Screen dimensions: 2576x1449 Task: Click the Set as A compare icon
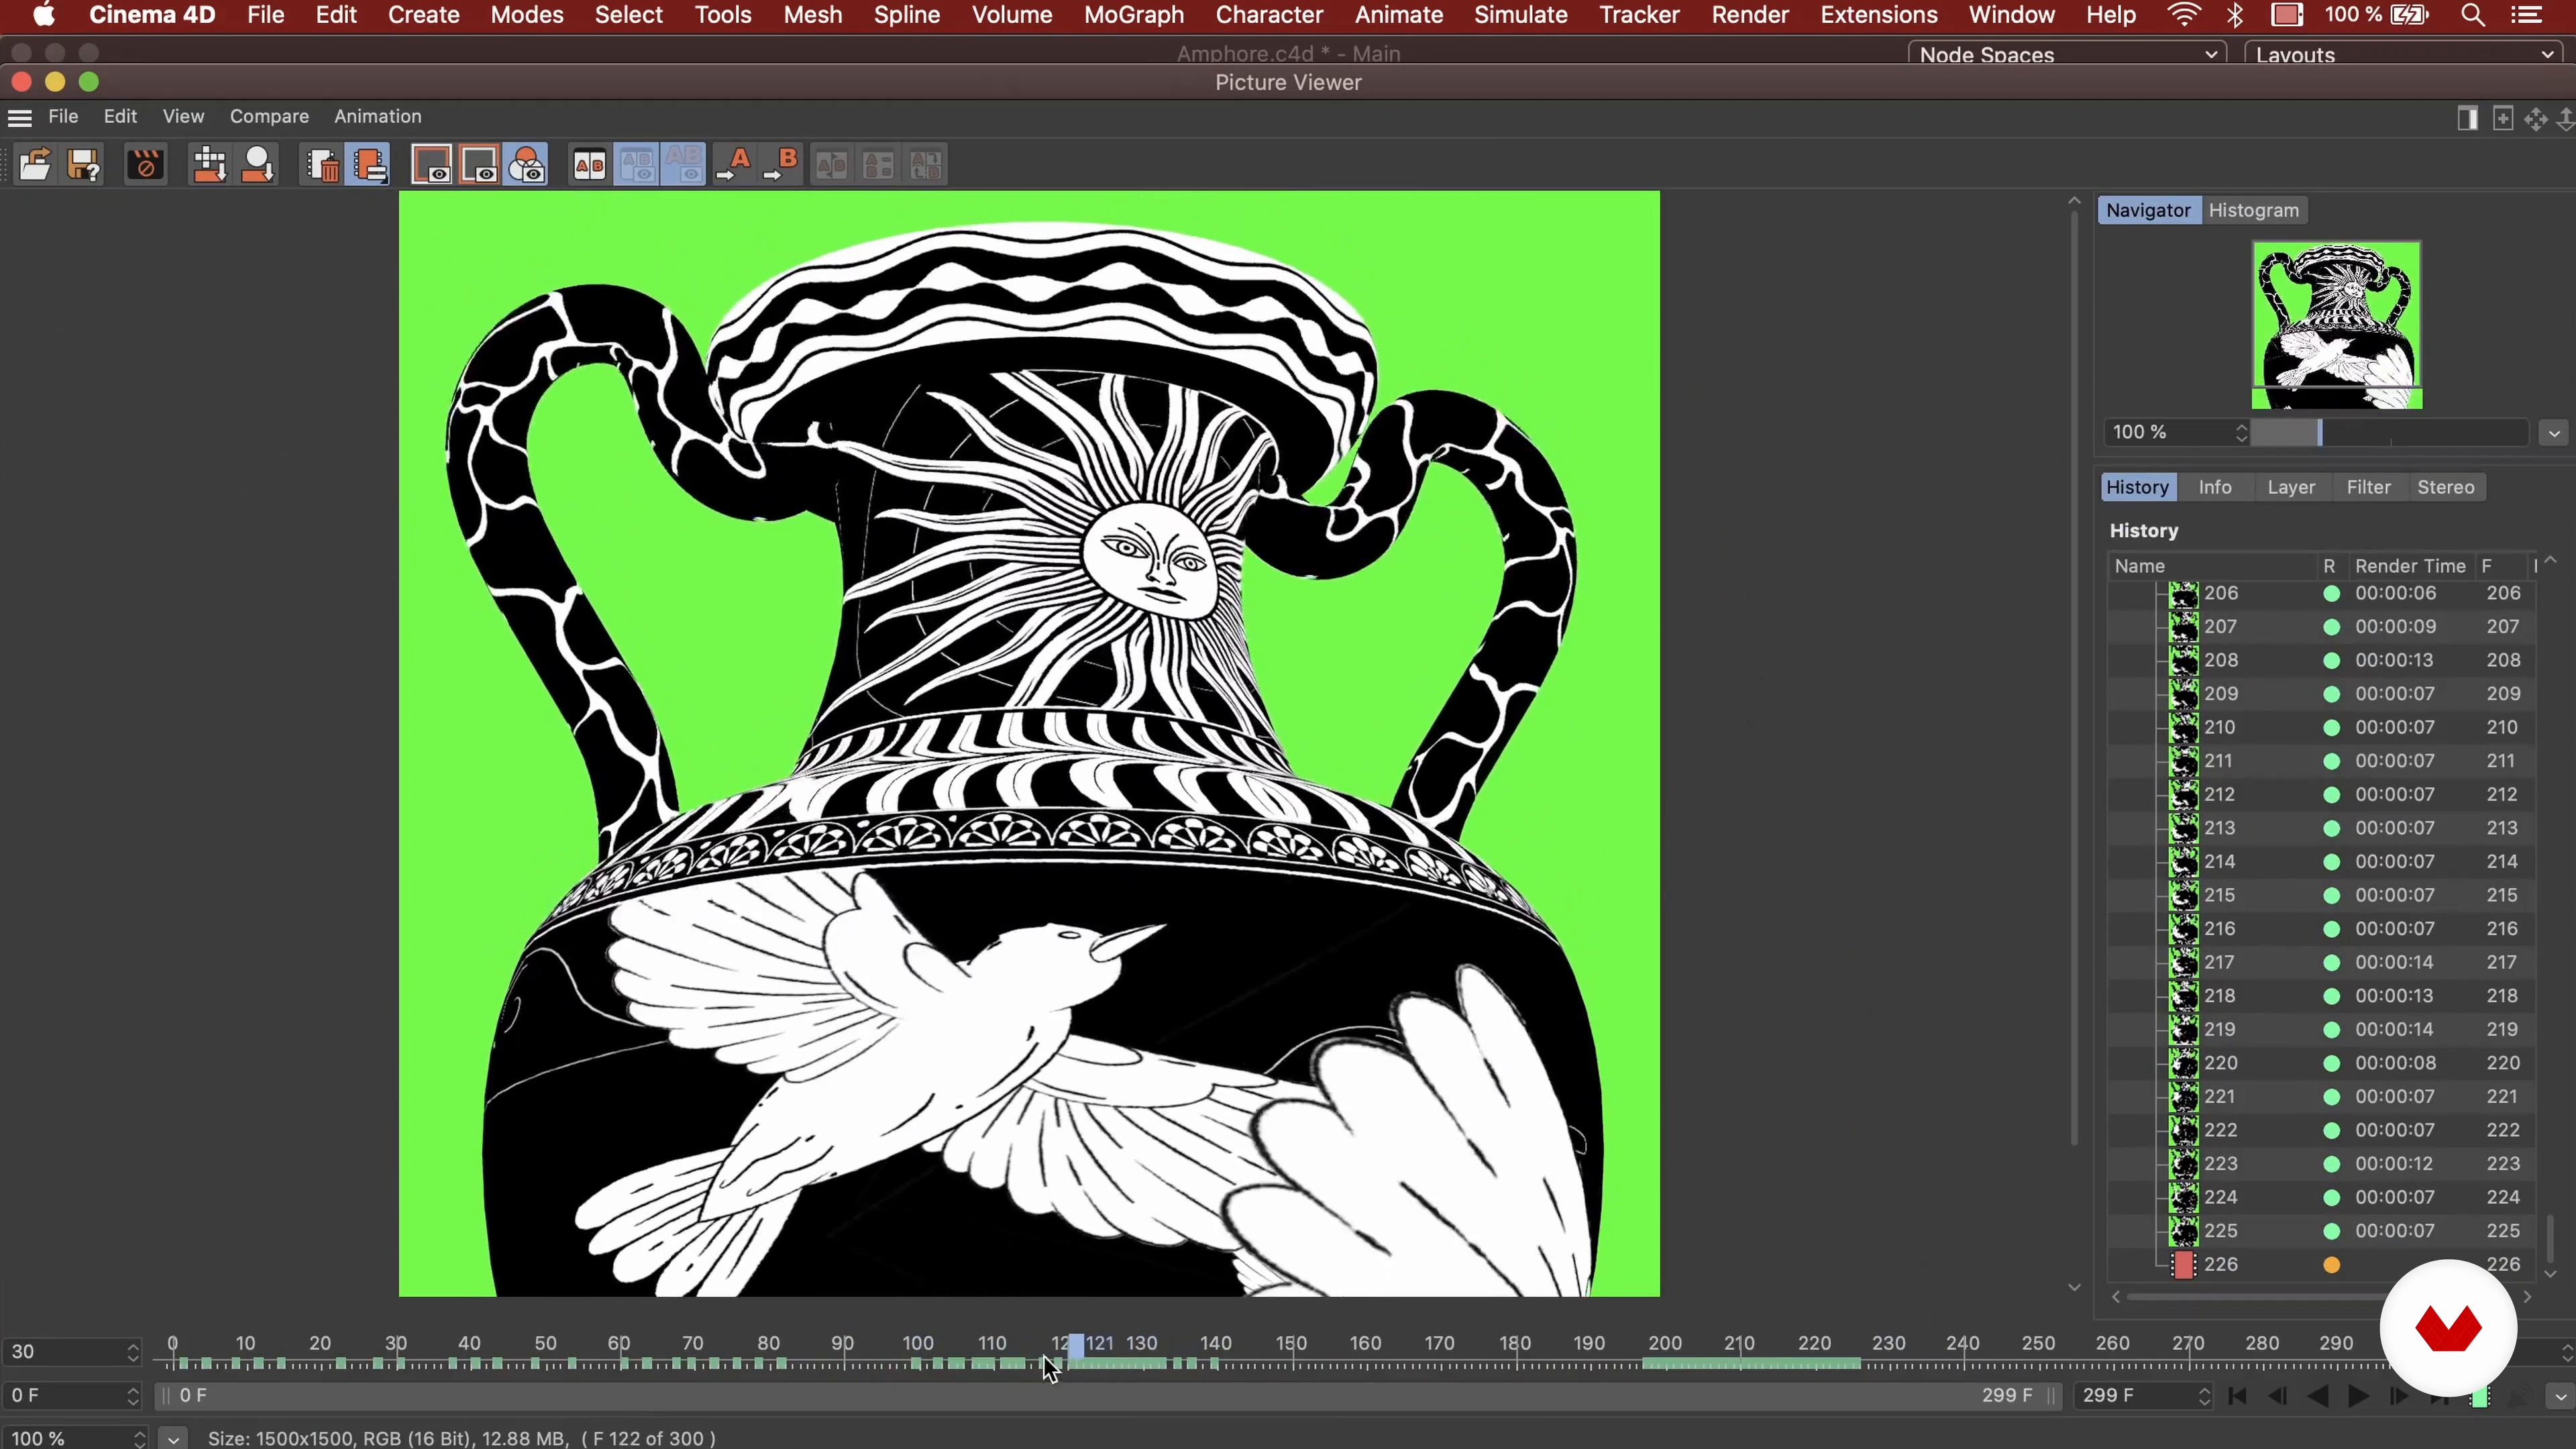click(x=734, y=165)
